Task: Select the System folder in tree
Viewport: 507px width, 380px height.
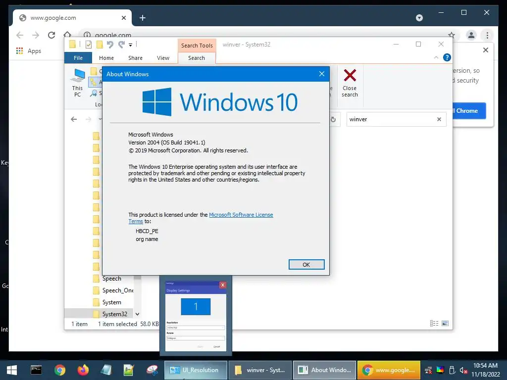Action: [x=107, y=302]
